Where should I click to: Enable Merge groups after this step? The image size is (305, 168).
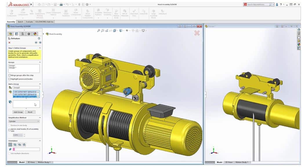(10, 75)
